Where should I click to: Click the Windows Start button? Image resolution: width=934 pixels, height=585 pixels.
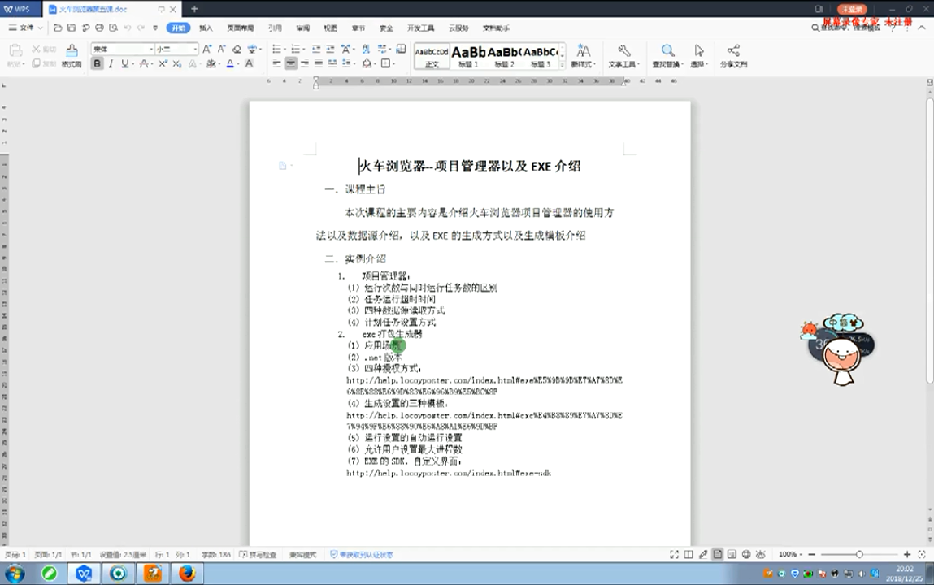(15, 574)
